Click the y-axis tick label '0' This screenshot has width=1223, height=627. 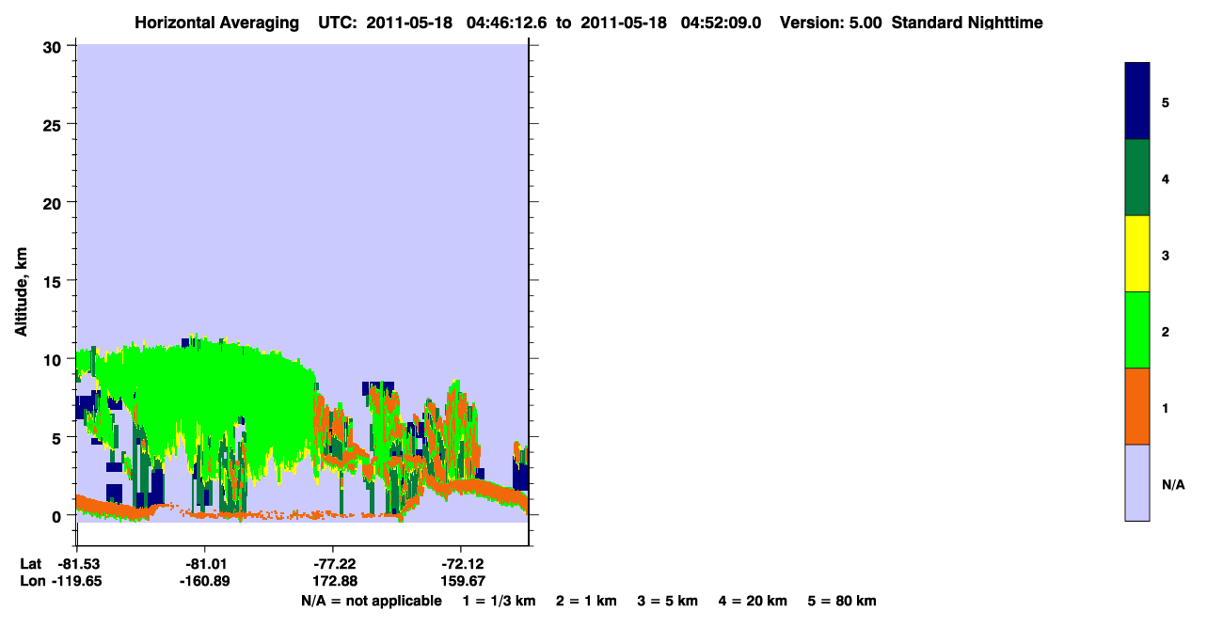pyautogui.click(x=58, y=515)
